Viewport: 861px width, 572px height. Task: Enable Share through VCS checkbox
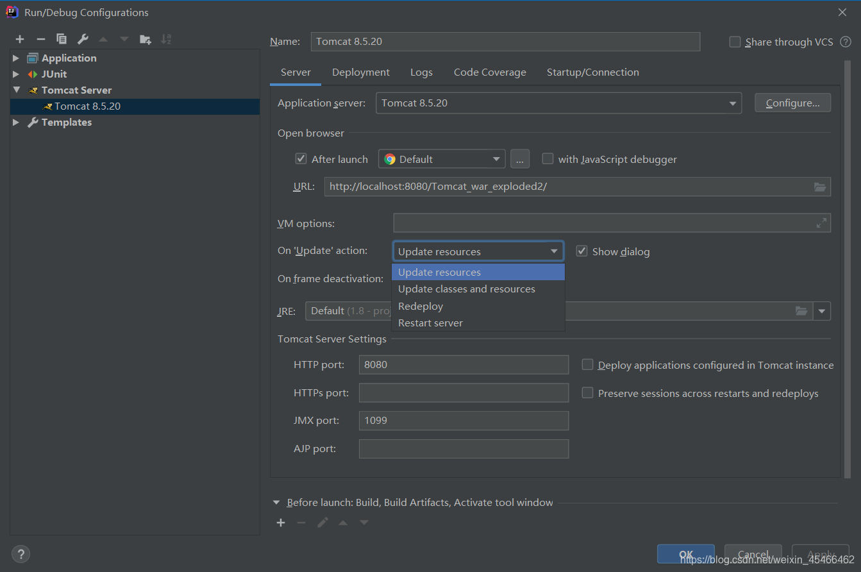pos(735,42)
